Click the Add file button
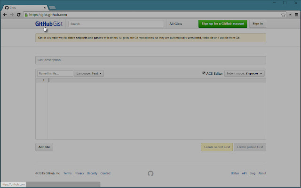 pyautogui.click(x=44, y=147)
